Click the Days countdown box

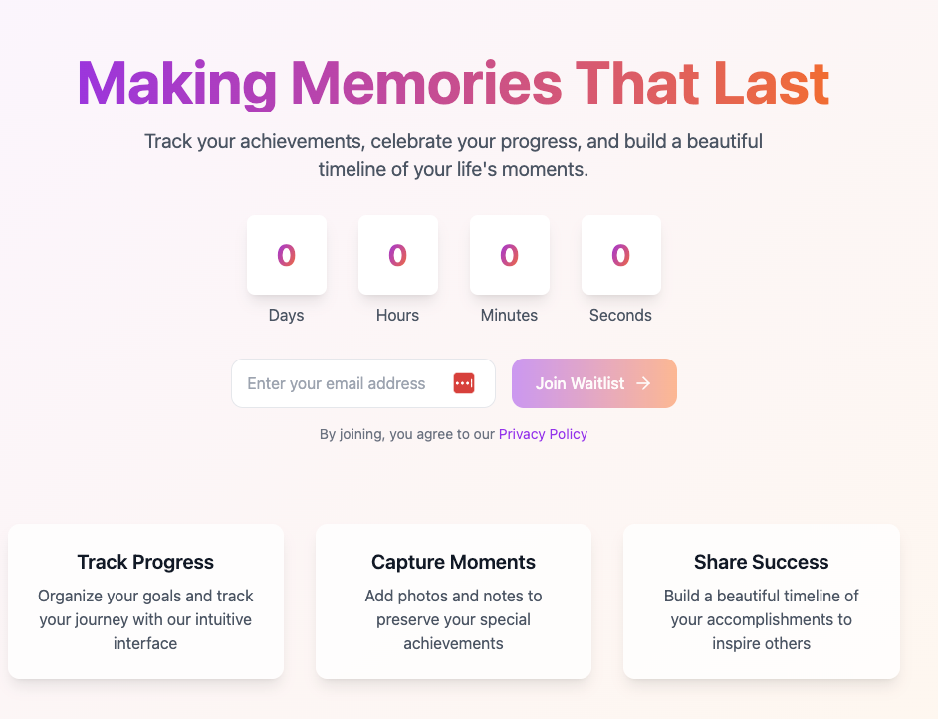coord(287,255)
